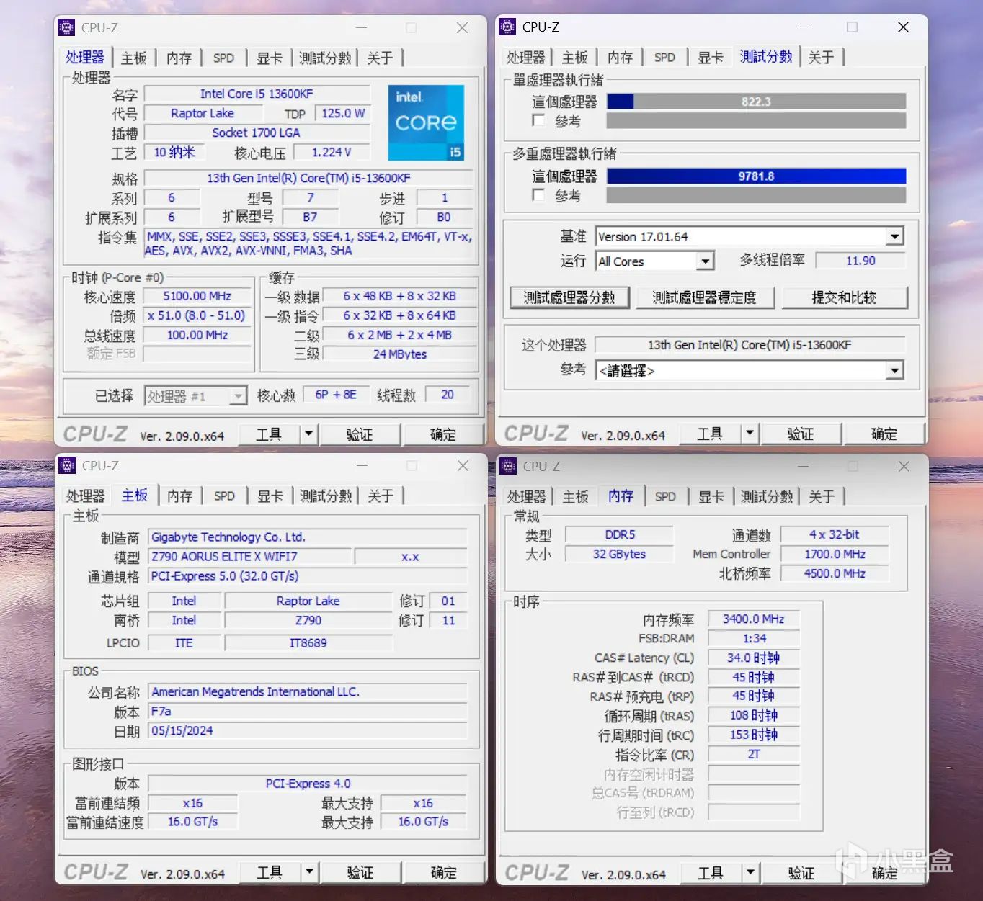The image size is (983, 901).
Task: Click CPU-Z app icon in memory window title bar
Action: 508,466
